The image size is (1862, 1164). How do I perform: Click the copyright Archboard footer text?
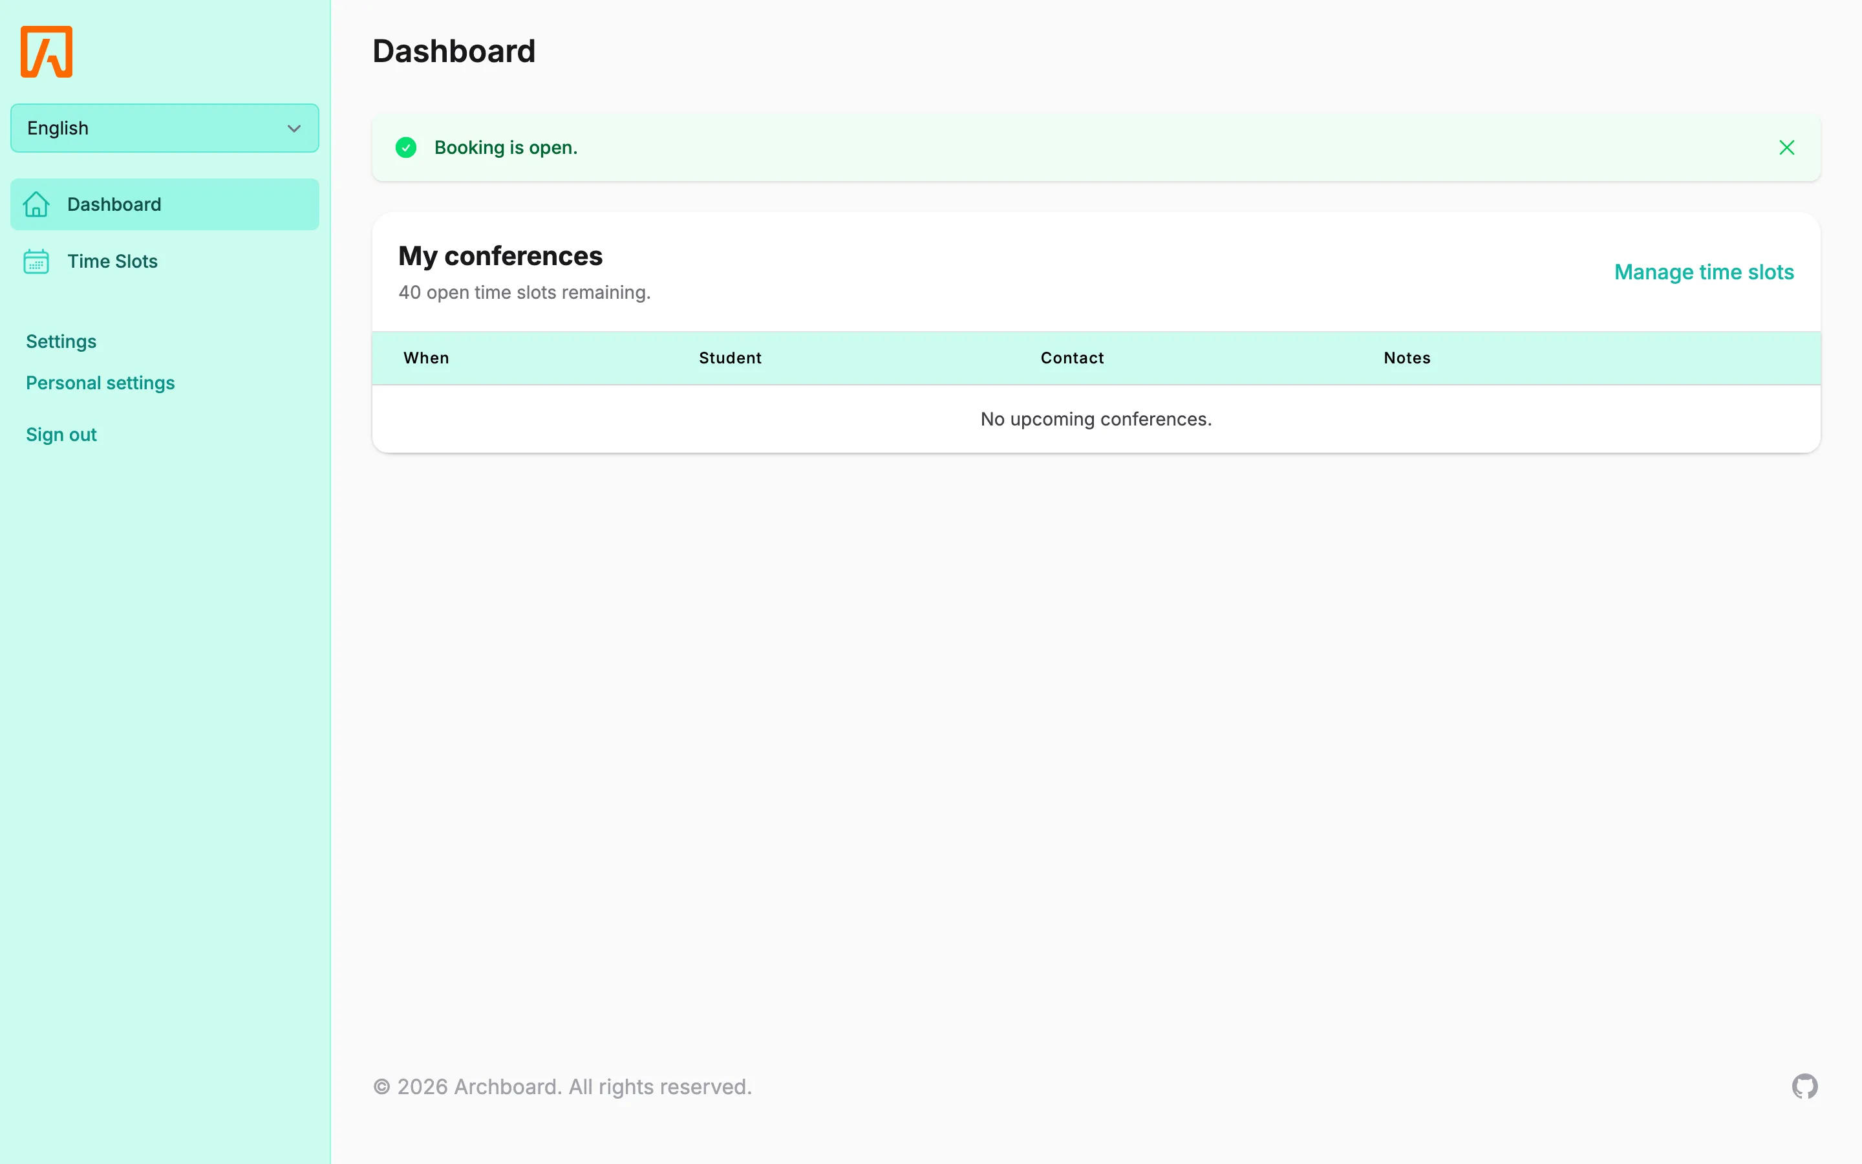pos(562,1086)
